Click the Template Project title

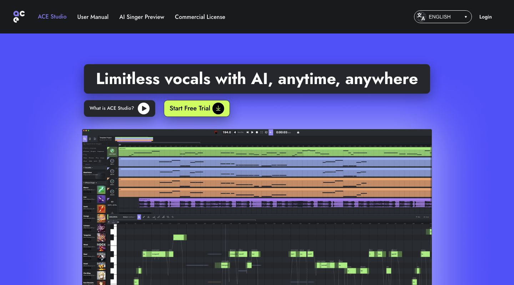point(105,138)
